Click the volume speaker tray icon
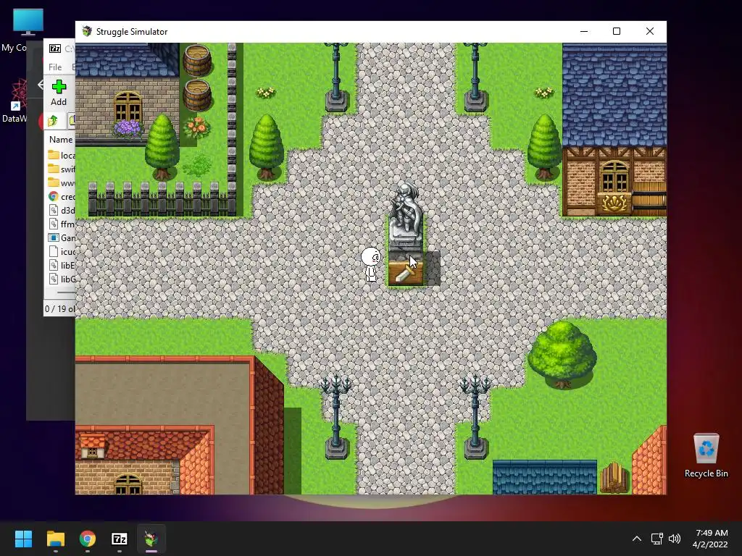The width and height of the screenshot is (742, 556). (x=675, y=539)
